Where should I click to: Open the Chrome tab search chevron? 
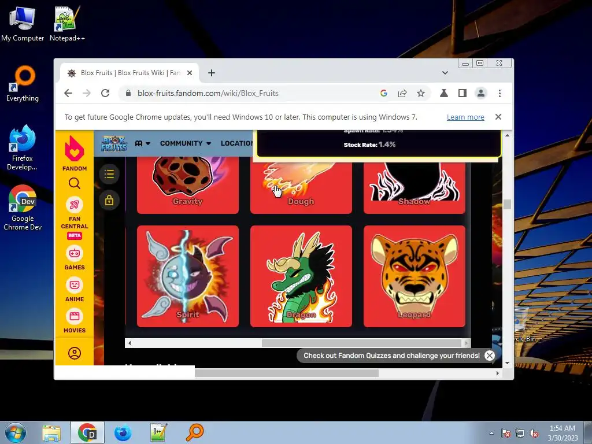(445, 73)
